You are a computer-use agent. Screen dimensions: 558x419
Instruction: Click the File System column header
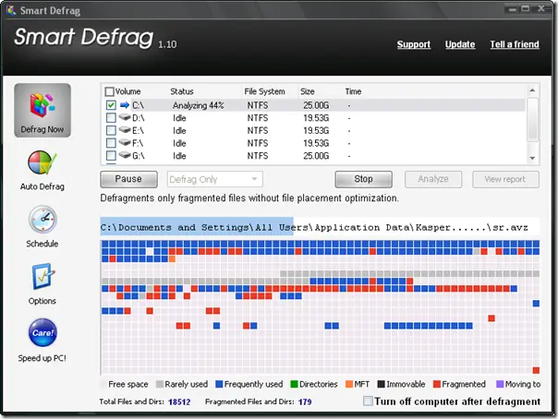(x=264, y=91)
